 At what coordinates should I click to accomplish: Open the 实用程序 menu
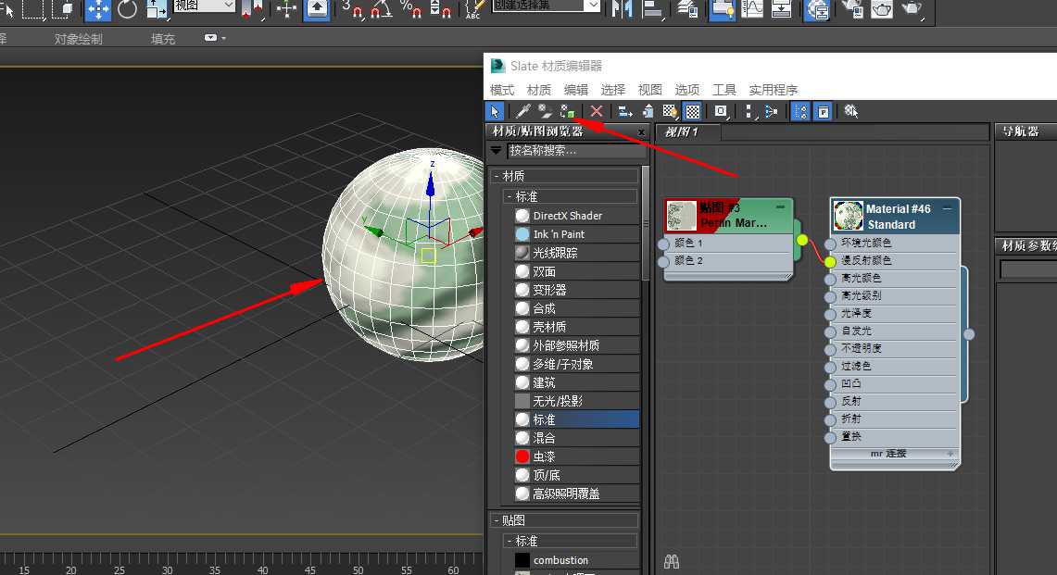[x=774, y=90]
